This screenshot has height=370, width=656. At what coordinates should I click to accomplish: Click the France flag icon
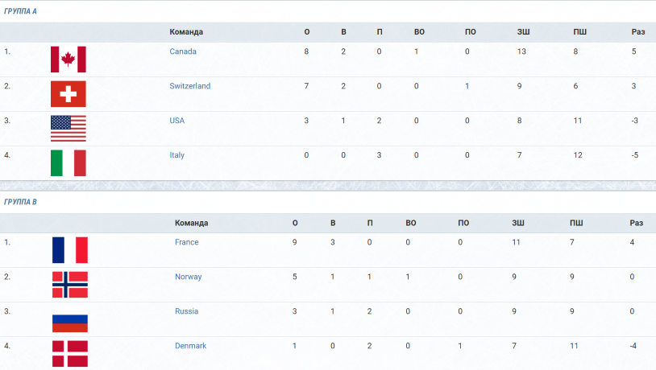[x=70, y=250]
